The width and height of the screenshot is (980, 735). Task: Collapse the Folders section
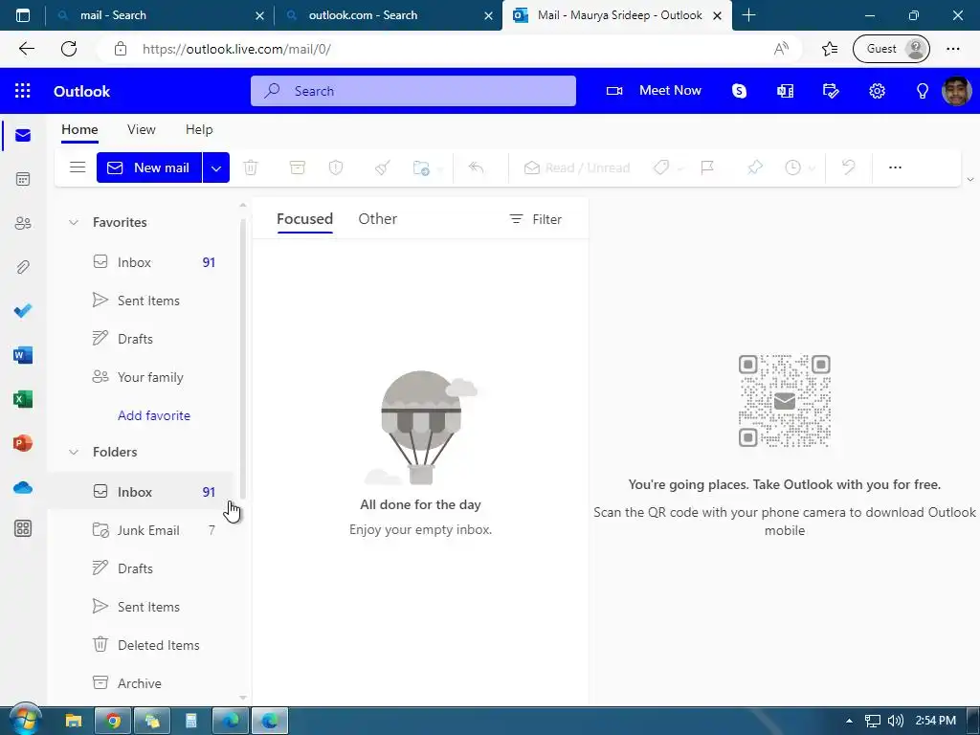point(74,452)
